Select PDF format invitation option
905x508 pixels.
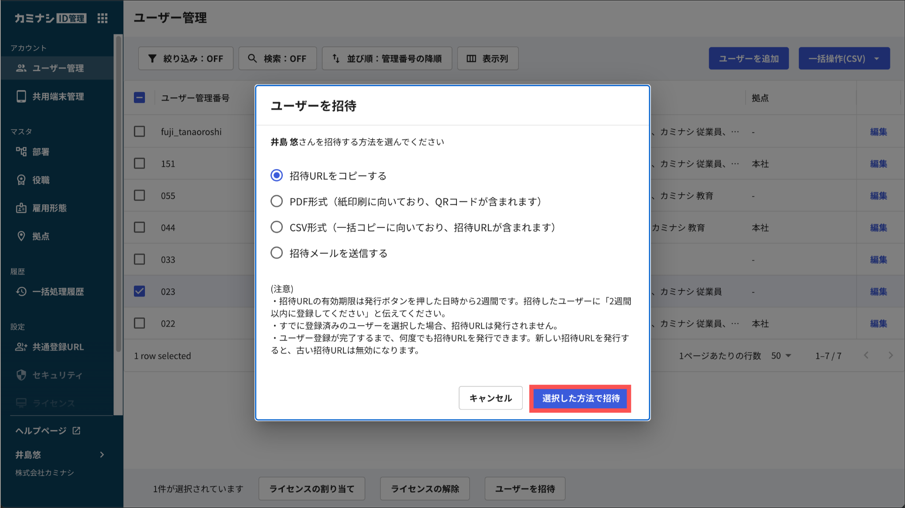click(277, 201)
